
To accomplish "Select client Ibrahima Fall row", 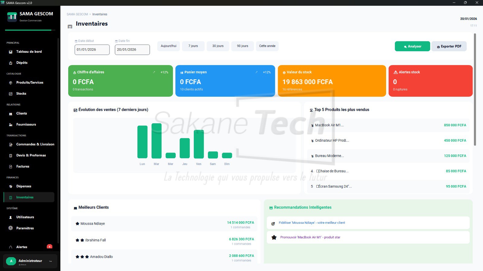I will [165, 240].
